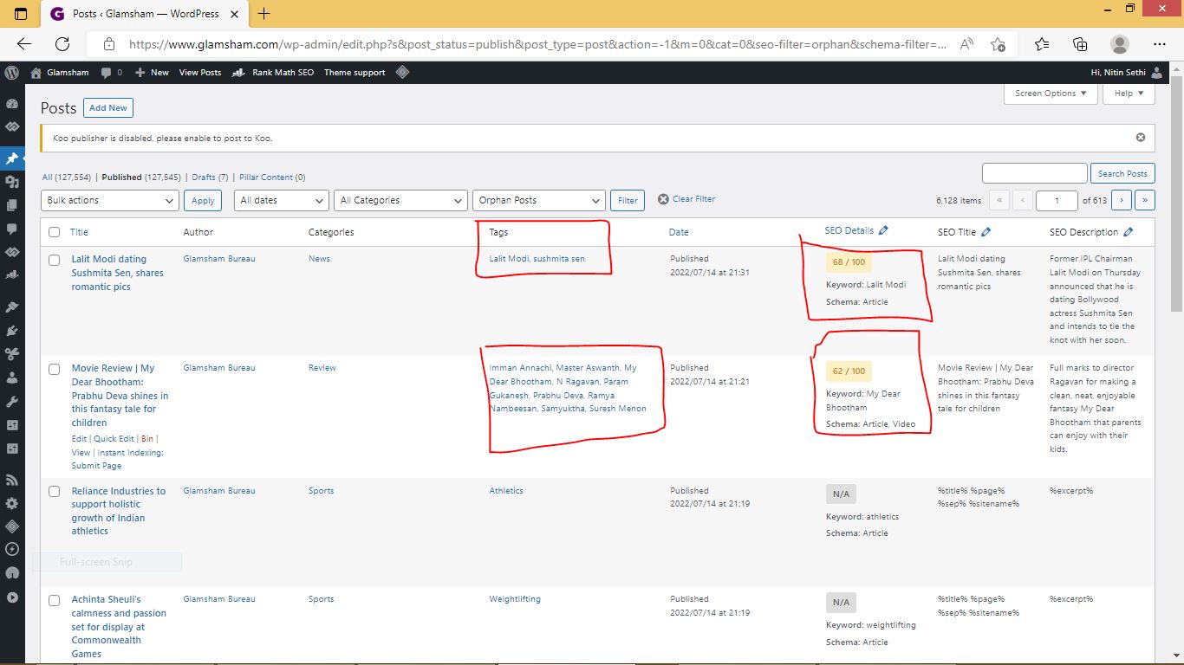Open the Dashboard menu in the sidebar
Image resolution: width=1184 pixels, height=665 pixels.
pyautogui.click(x=12, y=103)
